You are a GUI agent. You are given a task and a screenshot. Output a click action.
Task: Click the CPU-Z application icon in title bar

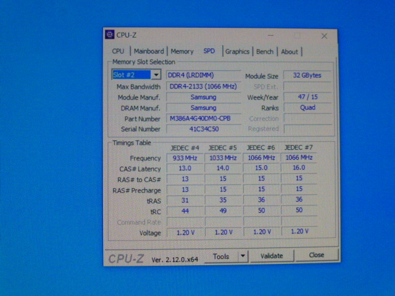point(110,35)
